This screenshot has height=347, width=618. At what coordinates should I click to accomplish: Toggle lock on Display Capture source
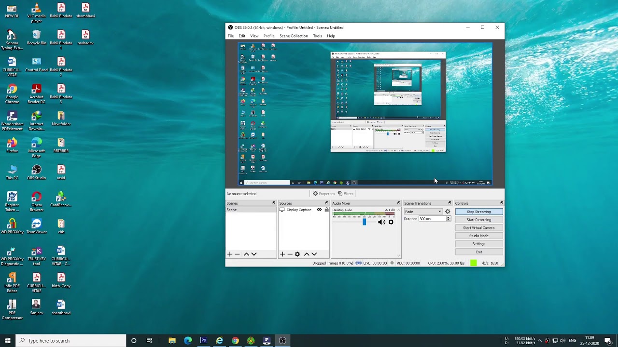tap(326, 210)
